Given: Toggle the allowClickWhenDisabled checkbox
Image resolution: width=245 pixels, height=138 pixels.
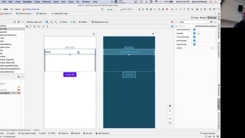Looking at the screenshot, I should pyautogui.click(x=194, y=30).
